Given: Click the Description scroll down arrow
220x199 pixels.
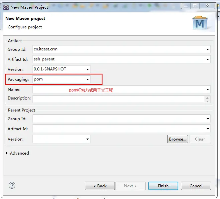Looking at the screenshot, I should (208, 101).
